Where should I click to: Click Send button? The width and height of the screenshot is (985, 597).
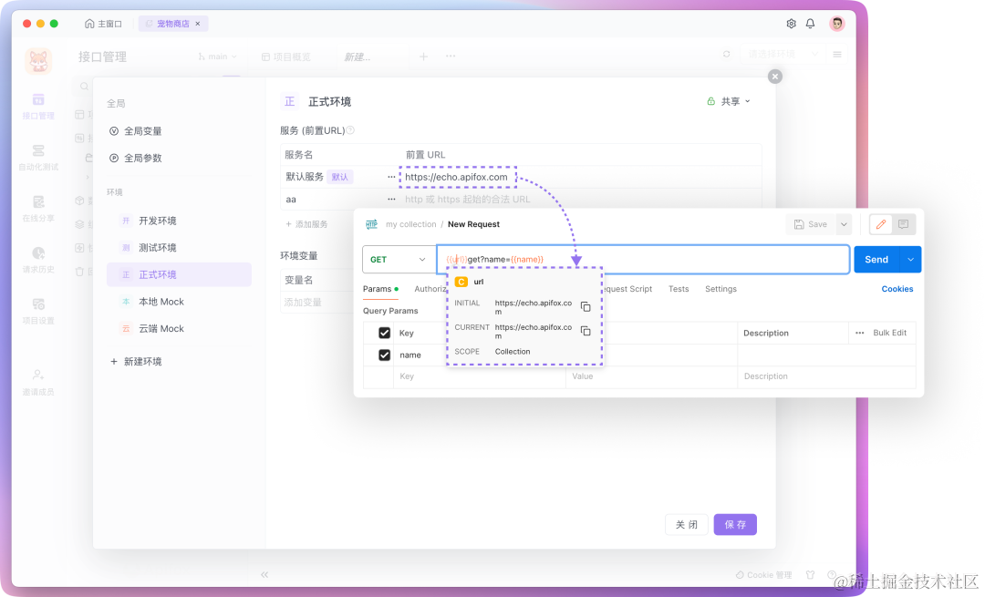click(x=876, y=259)
